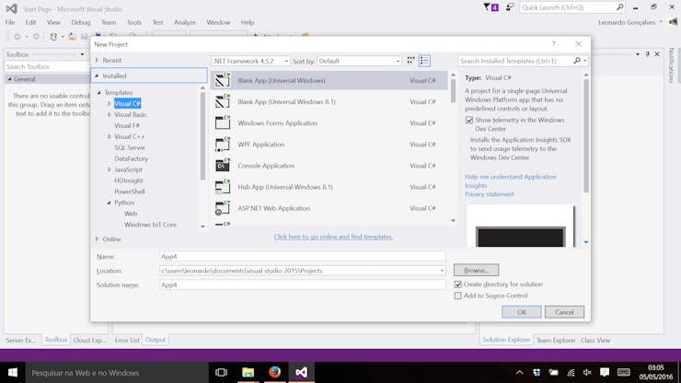Image resolution: width=681 pixels, height=383 pixels.
Task: Open Help me understand Application Insights link
Action: pyautogui.click(x=511, y=180)
